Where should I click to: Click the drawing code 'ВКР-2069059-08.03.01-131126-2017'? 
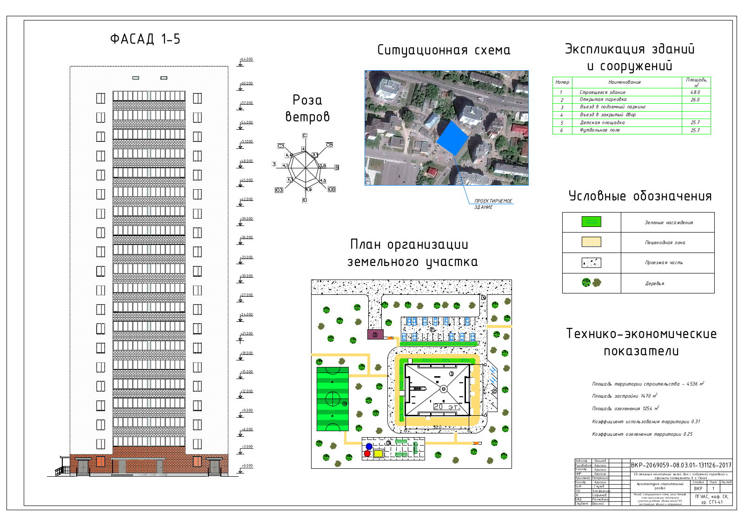point(681,465)
